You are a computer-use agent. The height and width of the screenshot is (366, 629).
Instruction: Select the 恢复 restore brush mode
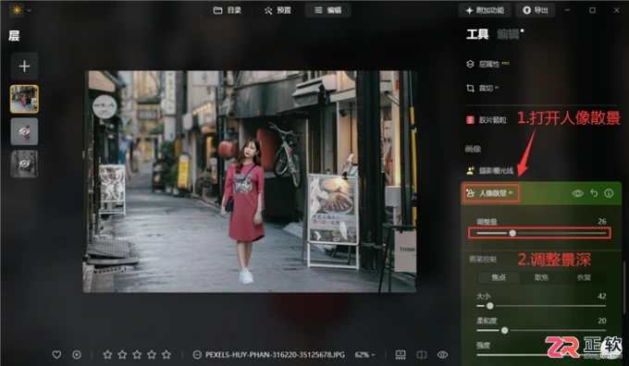click(x=584, y=277)
